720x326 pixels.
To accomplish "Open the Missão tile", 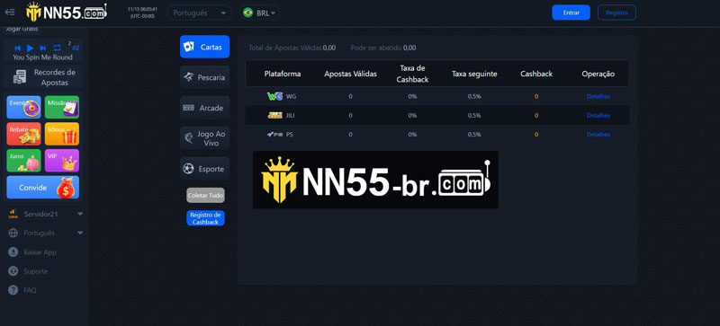I will click(x=62, y=107).
